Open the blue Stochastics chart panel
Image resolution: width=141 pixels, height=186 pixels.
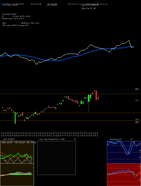pyautogui.click(x=124, y=152)
